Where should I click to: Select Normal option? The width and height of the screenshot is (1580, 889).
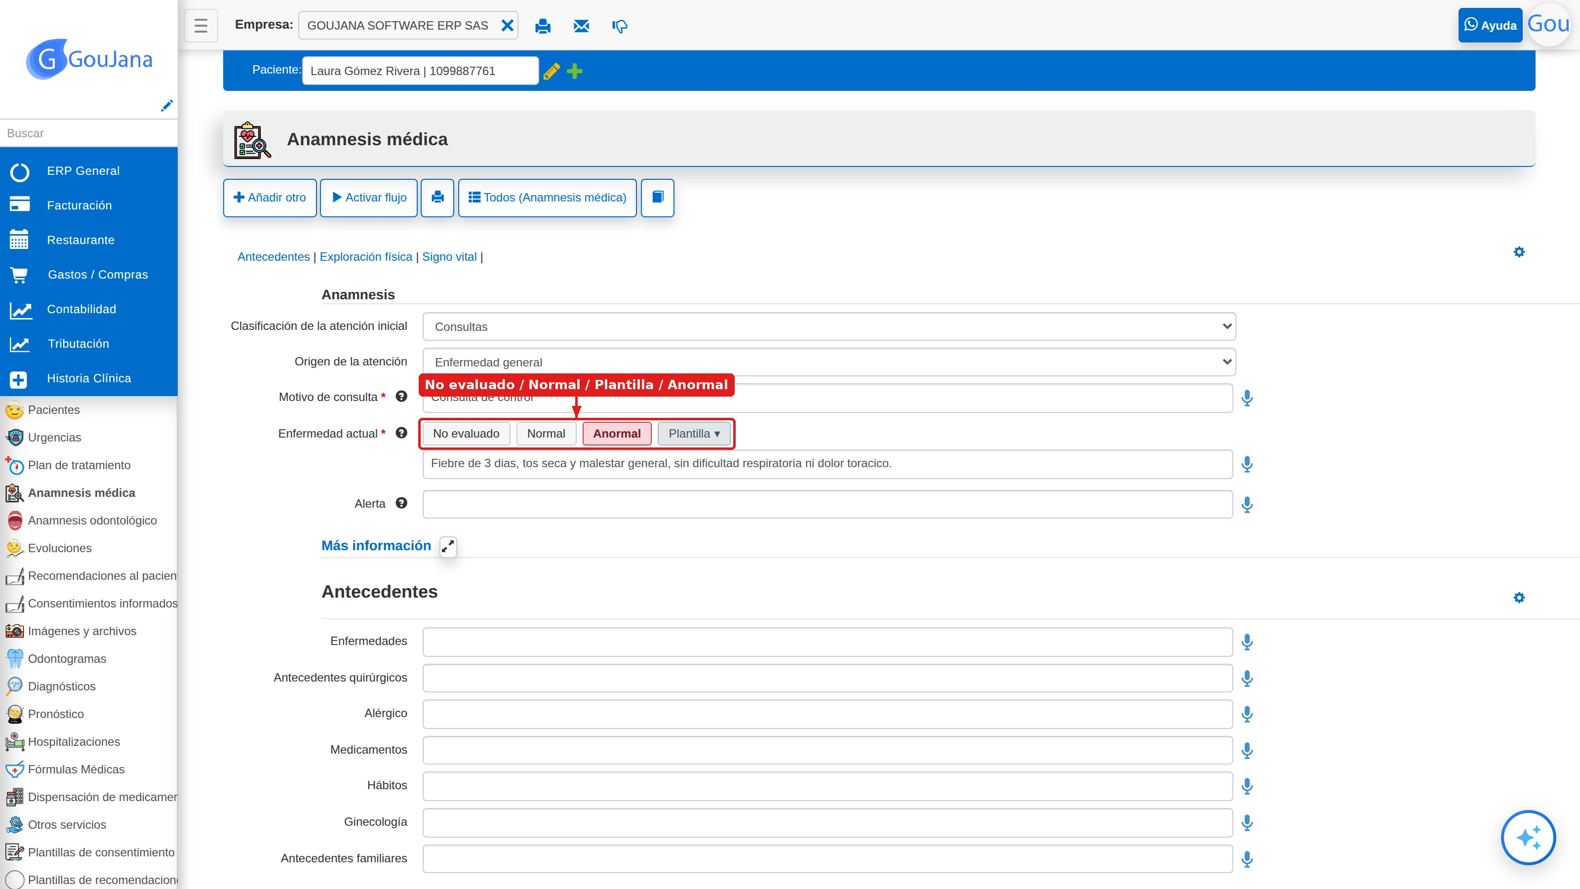546,434
